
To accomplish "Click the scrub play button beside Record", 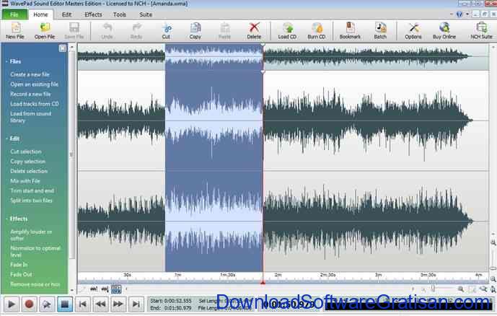I will [x=47, y=304].
